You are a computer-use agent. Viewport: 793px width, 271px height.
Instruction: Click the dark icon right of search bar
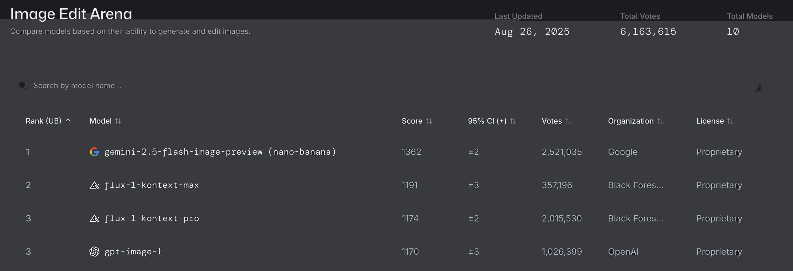(x=759, y=87)
